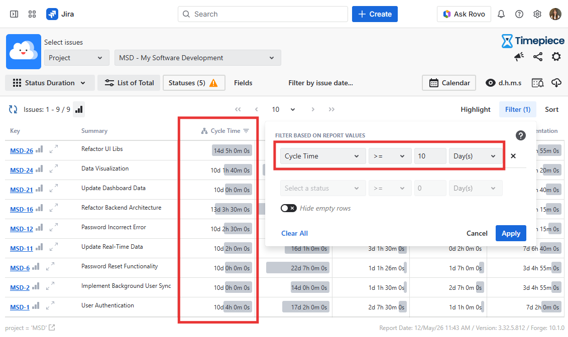Open bar chart icon for MSD-21
568x337 pixels.
[39, 189]
